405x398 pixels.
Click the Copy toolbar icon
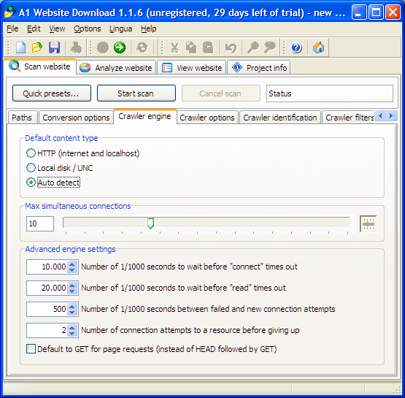click(191, 47)
